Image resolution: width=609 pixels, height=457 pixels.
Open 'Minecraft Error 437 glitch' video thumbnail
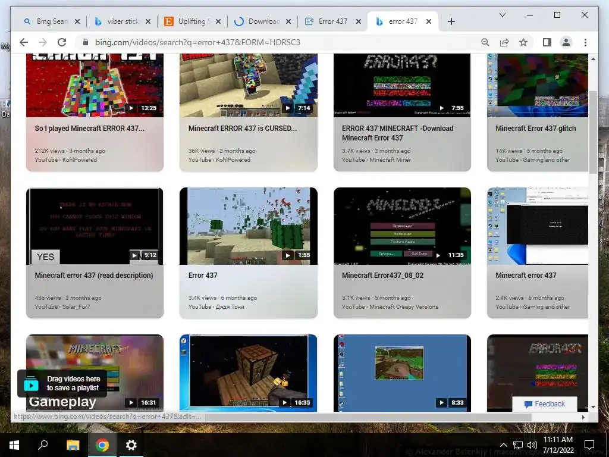pyautogui.click(x=538, y=85)
